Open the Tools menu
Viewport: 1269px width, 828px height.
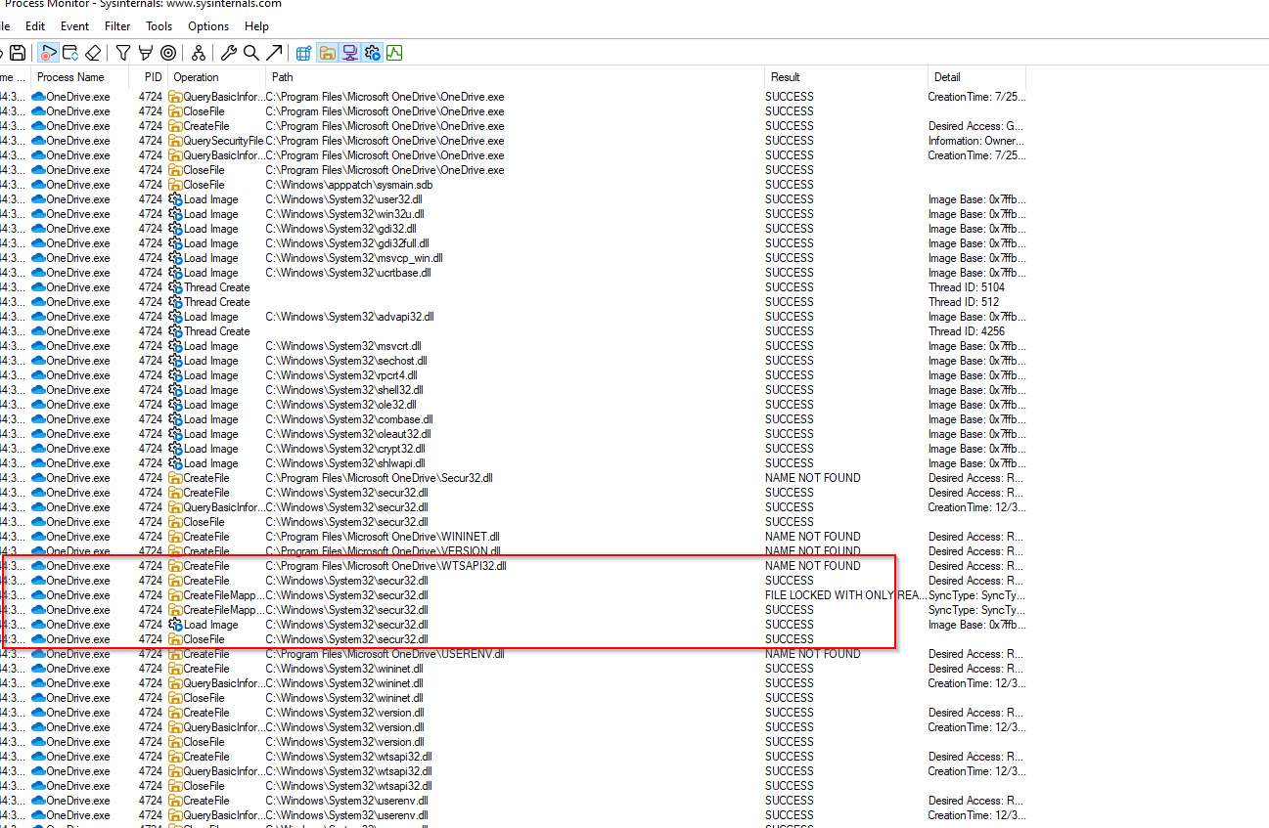pos(159,26)
